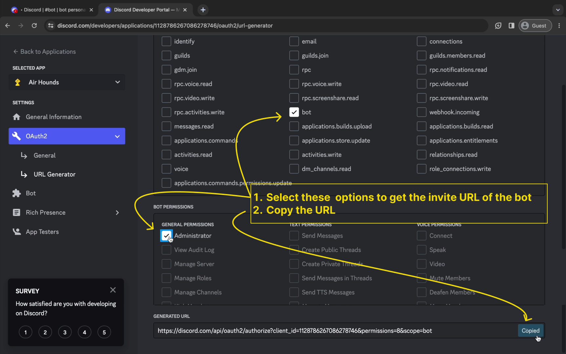Click the OAuth2 wrench icon

(x=16, y=136)
